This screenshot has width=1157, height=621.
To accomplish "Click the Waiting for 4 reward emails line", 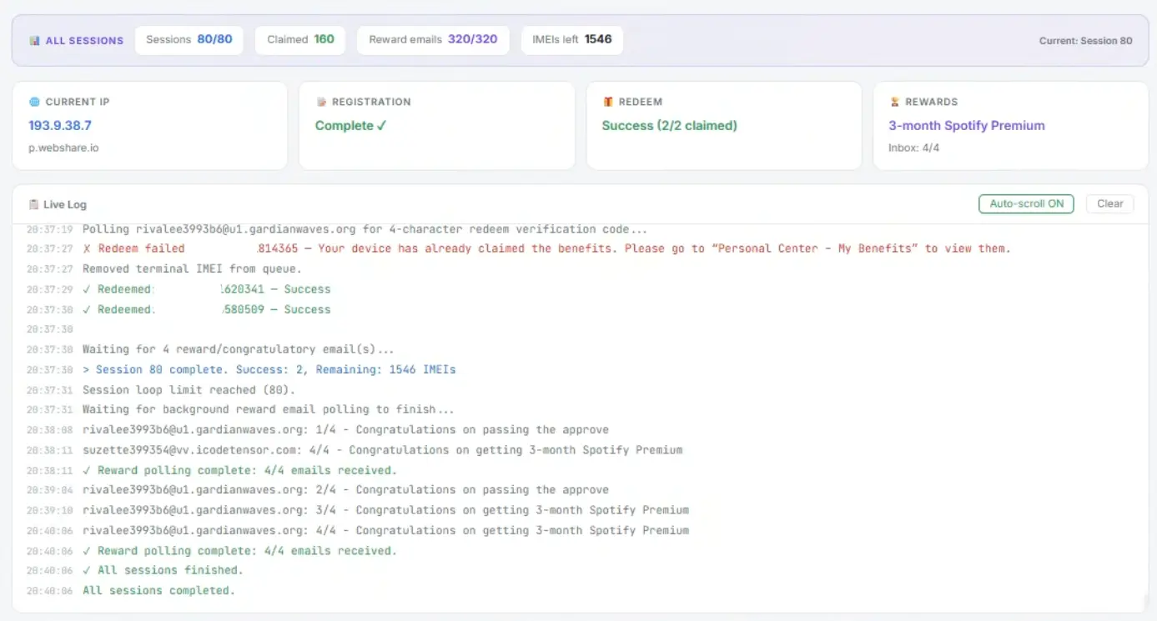I will 238,349.
